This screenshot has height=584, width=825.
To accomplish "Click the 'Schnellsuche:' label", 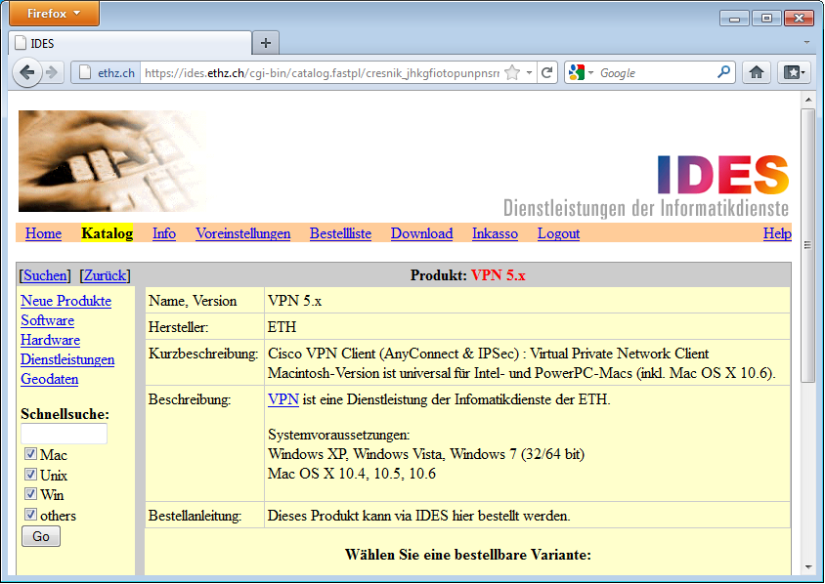I will pyautogui.click(x=65, y=414).
